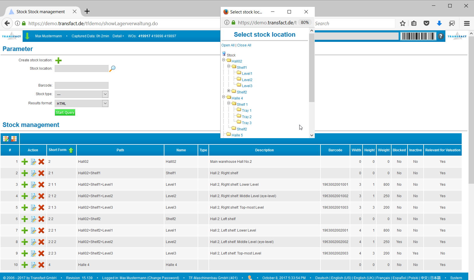
Task: Click Start Query button
Action: click(65, 113)
